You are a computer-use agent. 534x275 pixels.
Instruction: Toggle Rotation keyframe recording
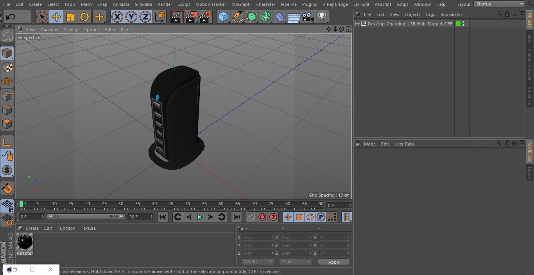pos(310,217)
